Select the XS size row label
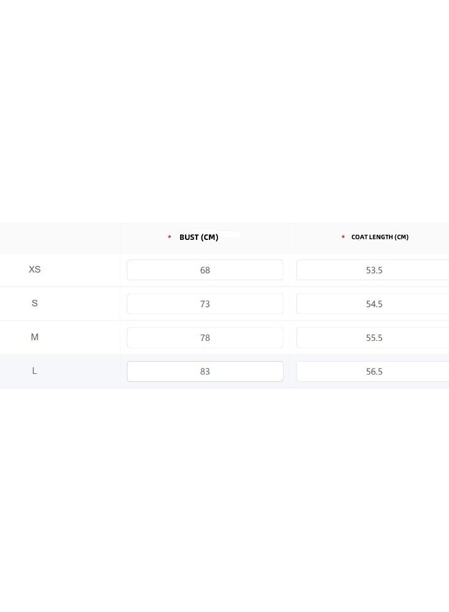This screenshot has width=449, height=612. tap(34, 269)
